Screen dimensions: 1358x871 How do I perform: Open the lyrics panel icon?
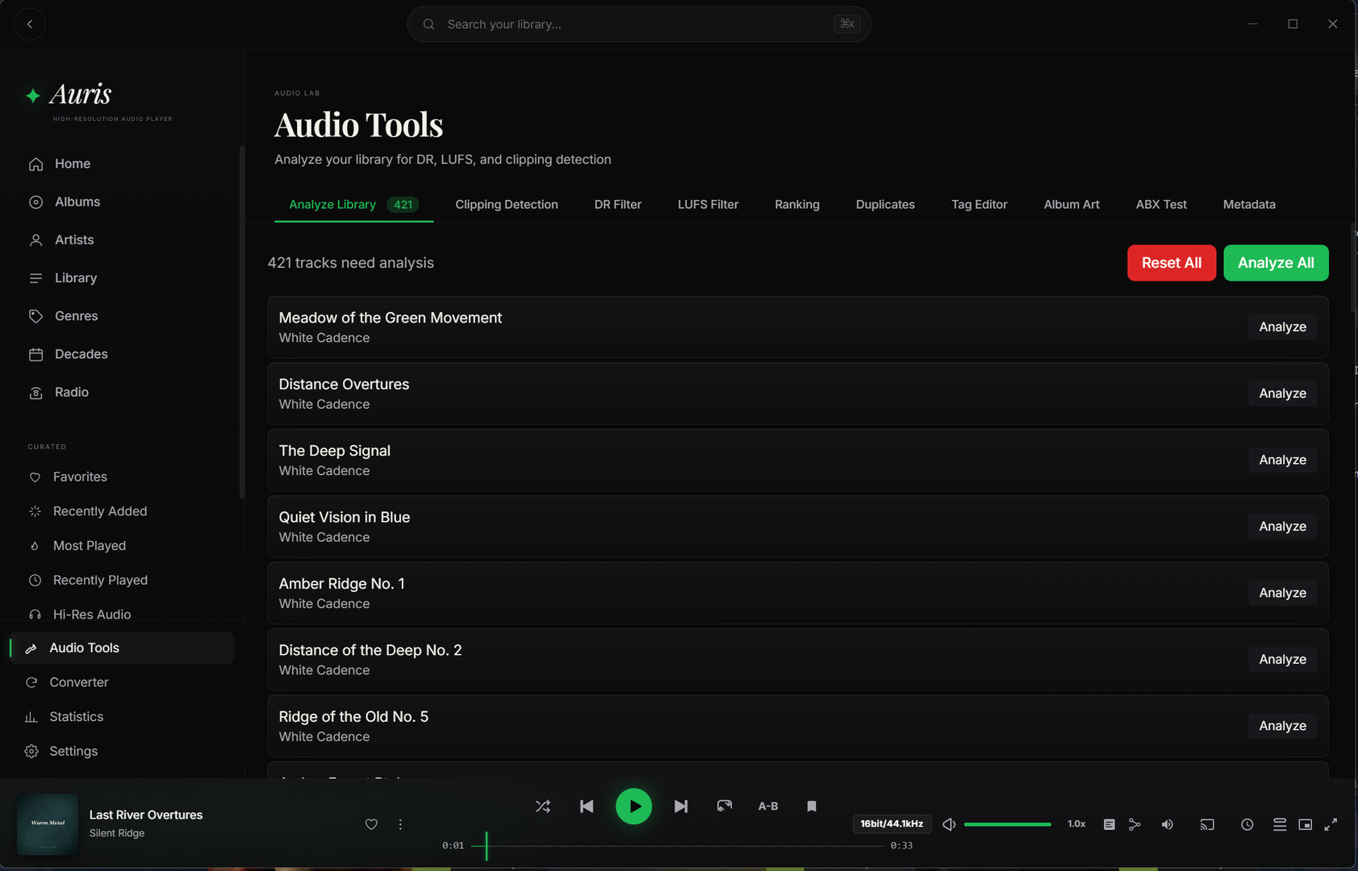pos(1109,824)
